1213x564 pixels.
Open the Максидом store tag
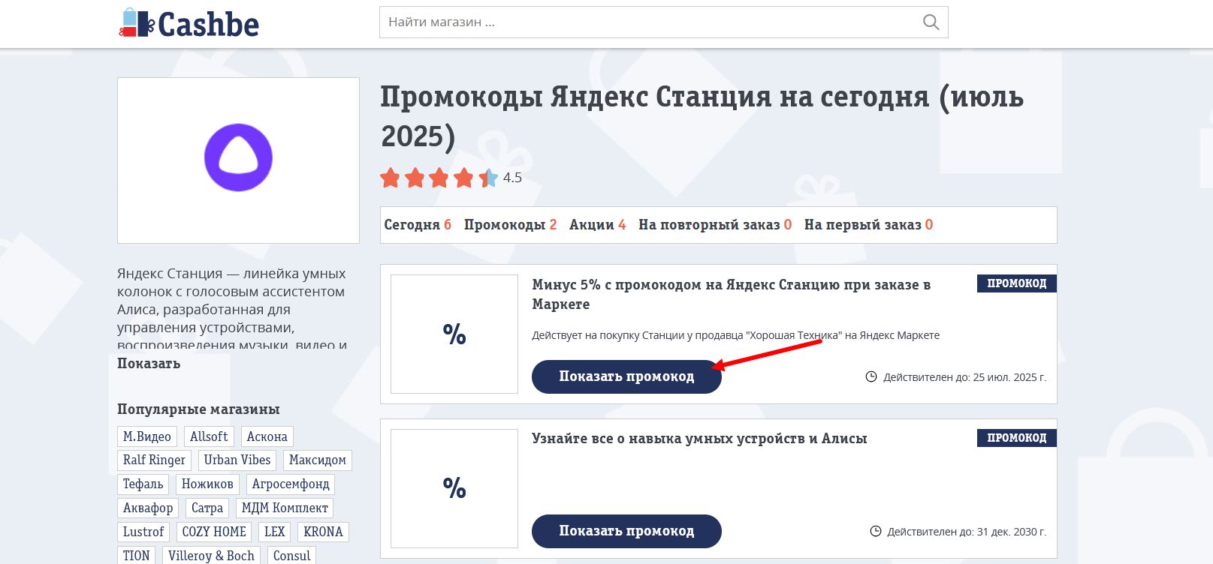click(x=318, y=460)
